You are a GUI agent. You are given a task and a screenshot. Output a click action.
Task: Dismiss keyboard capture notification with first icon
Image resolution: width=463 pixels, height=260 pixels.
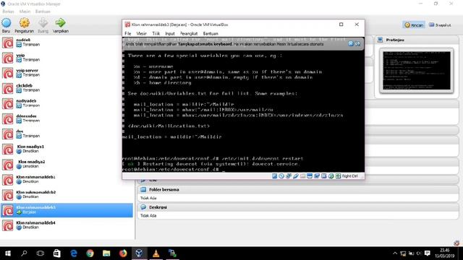[350, 43]
